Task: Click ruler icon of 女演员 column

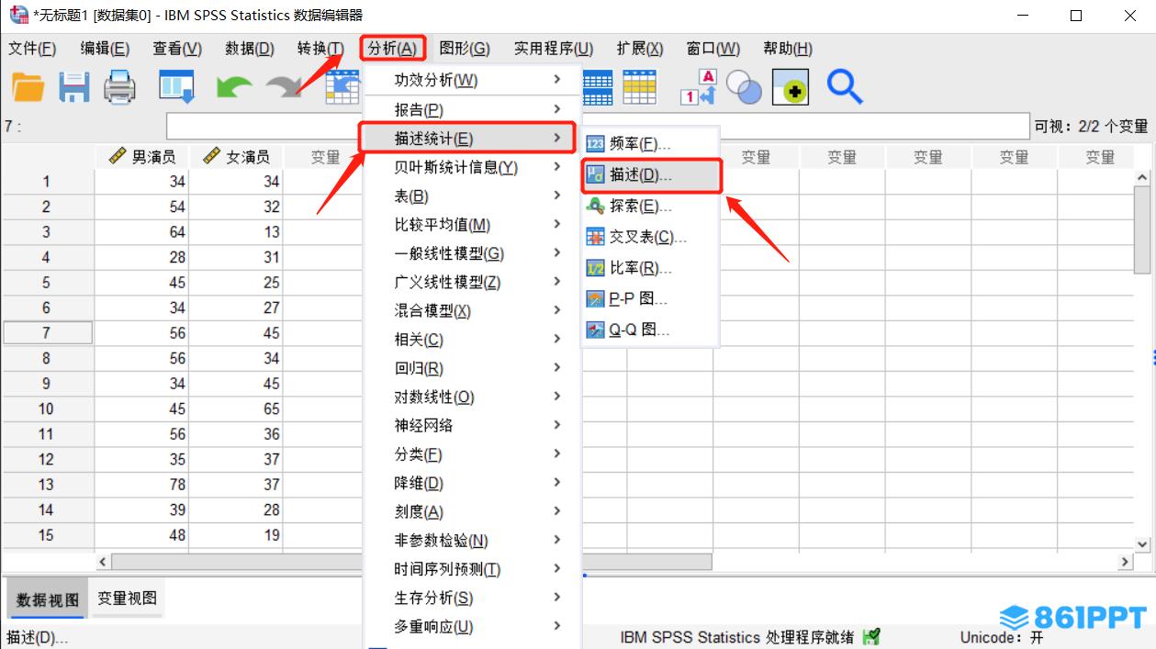Action: (x=212, y=156)
